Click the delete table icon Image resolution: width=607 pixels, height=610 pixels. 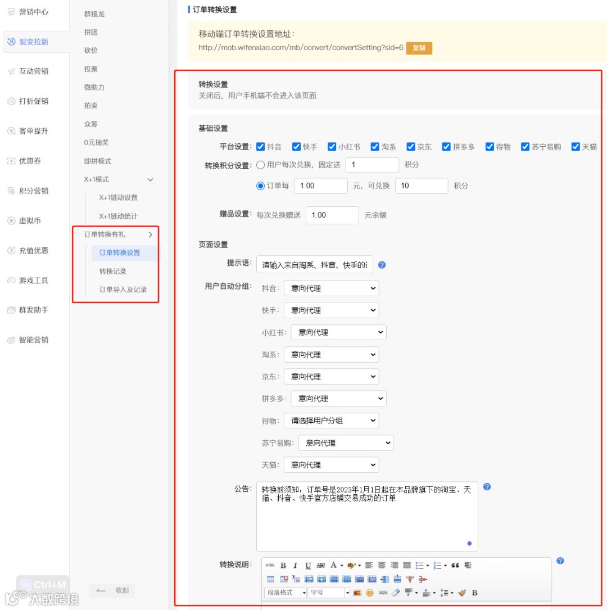284,579
